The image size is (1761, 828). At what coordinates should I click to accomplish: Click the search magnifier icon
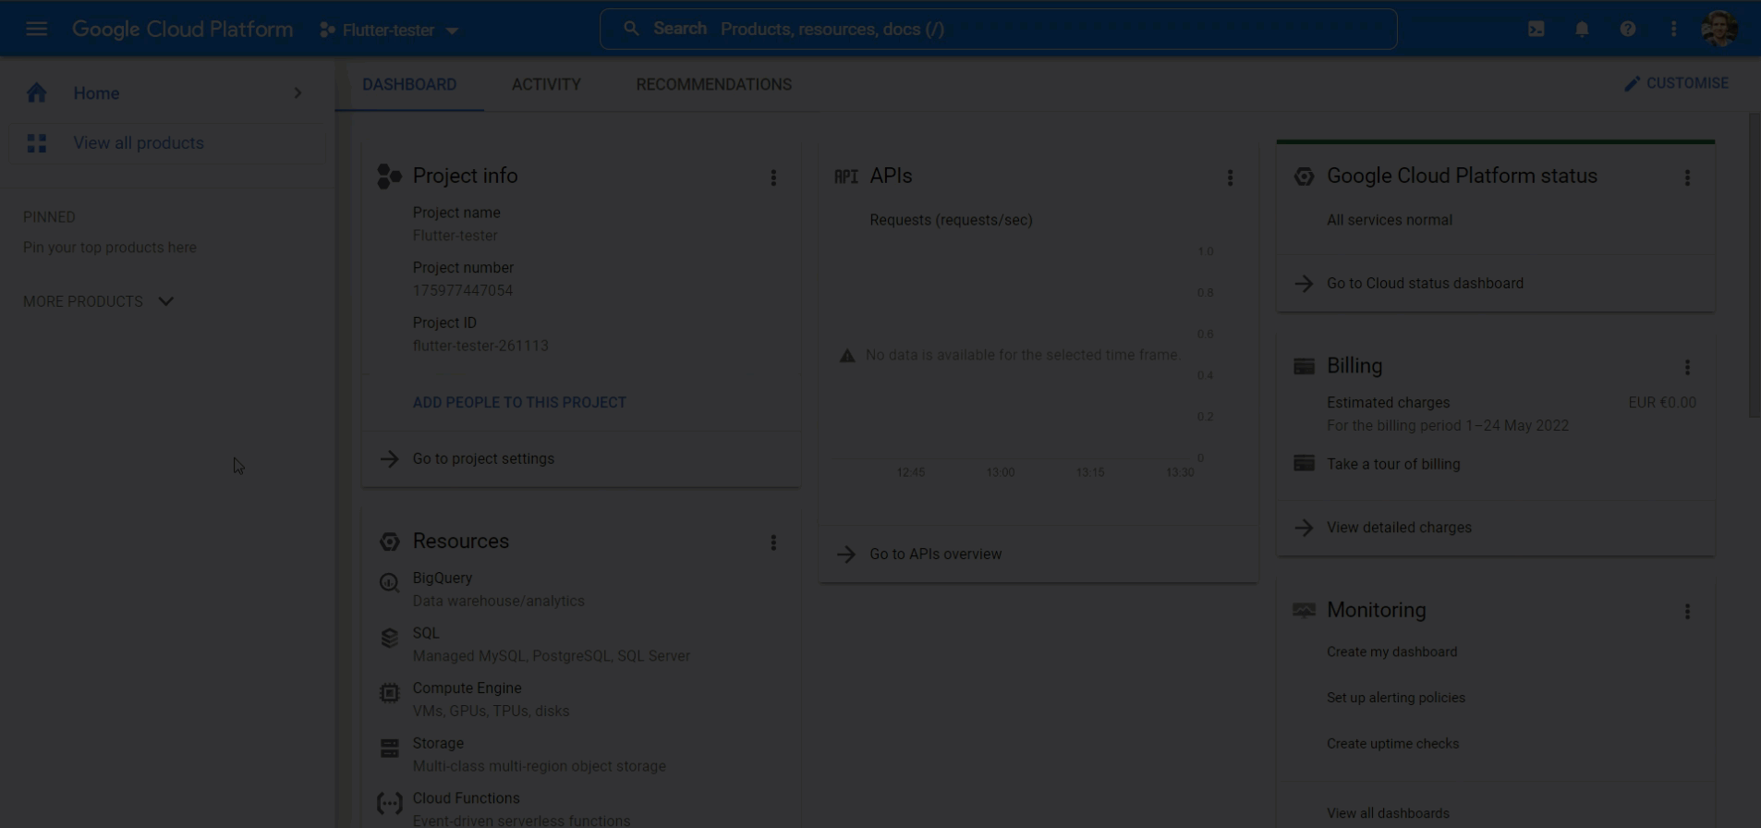631,29
